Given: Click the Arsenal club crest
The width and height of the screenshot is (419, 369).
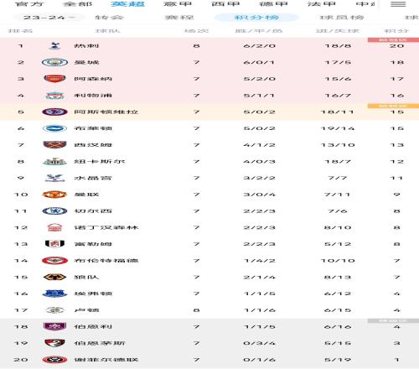Looking at the screenshot, I should (54, 79).
